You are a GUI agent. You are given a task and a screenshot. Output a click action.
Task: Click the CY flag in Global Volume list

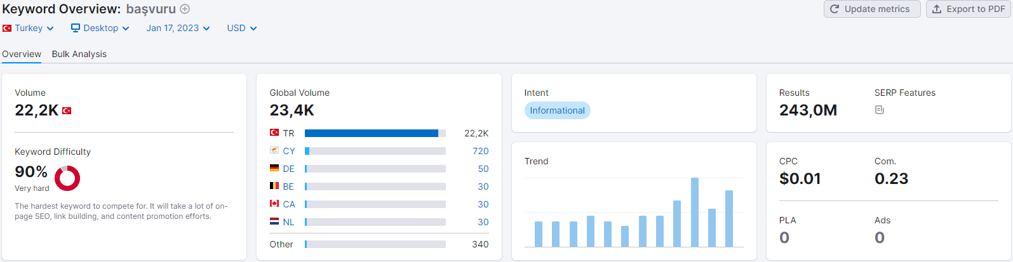point(274,150)
